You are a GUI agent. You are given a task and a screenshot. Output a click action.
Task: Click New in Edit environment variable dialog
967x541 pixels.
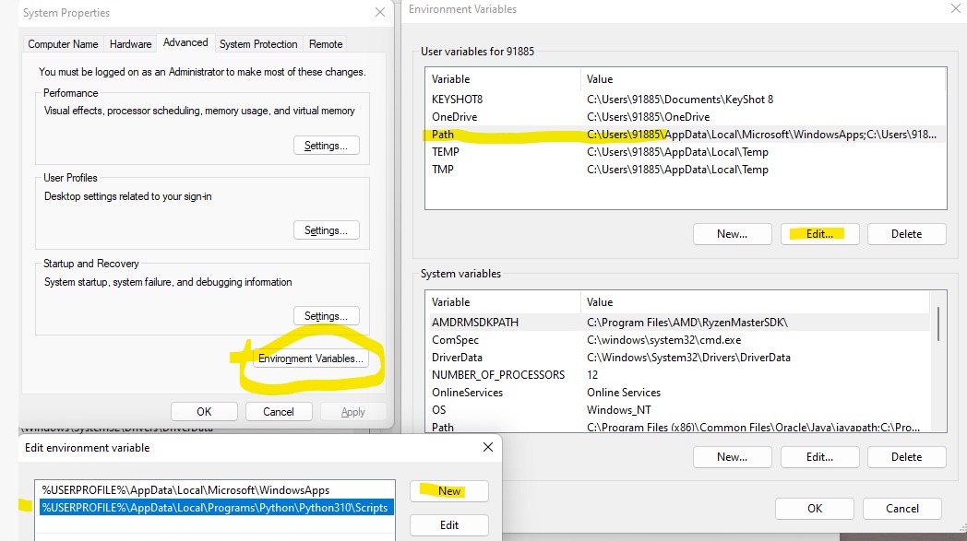click(449, 491)
